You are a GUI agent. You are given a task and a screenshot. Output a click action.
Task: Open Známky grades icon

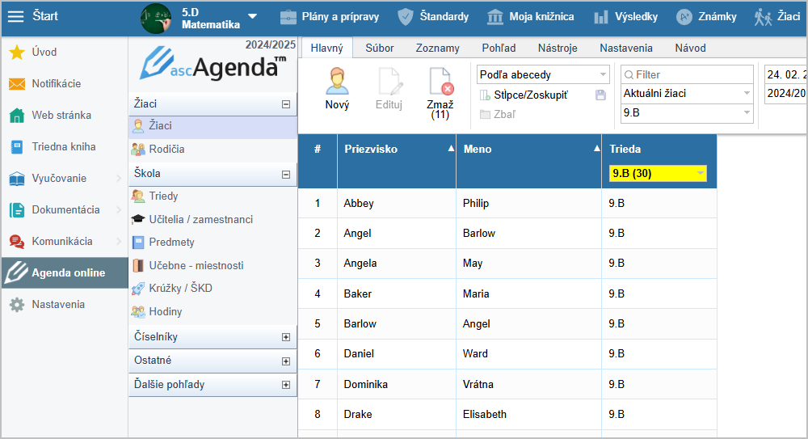[684, 17]
